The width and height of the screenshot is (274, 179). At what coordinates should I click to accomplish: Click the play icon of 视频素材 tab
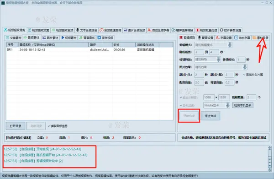[x=63, y=38]
